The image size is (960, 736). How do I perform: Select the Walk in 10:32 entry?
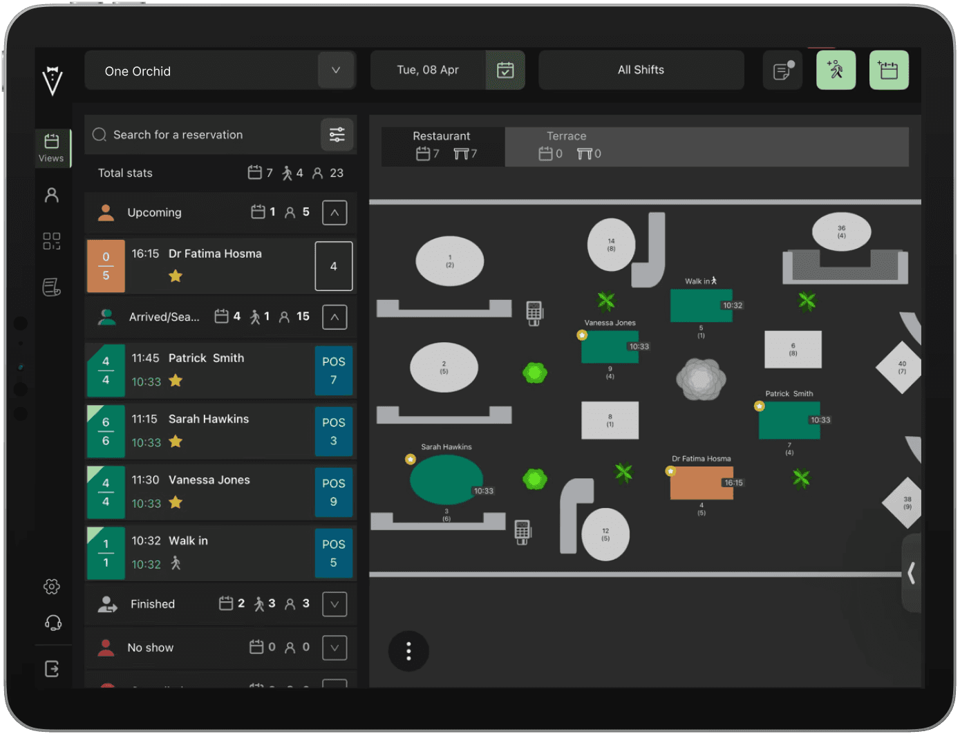pyautogui.click(x=220, y=554)
